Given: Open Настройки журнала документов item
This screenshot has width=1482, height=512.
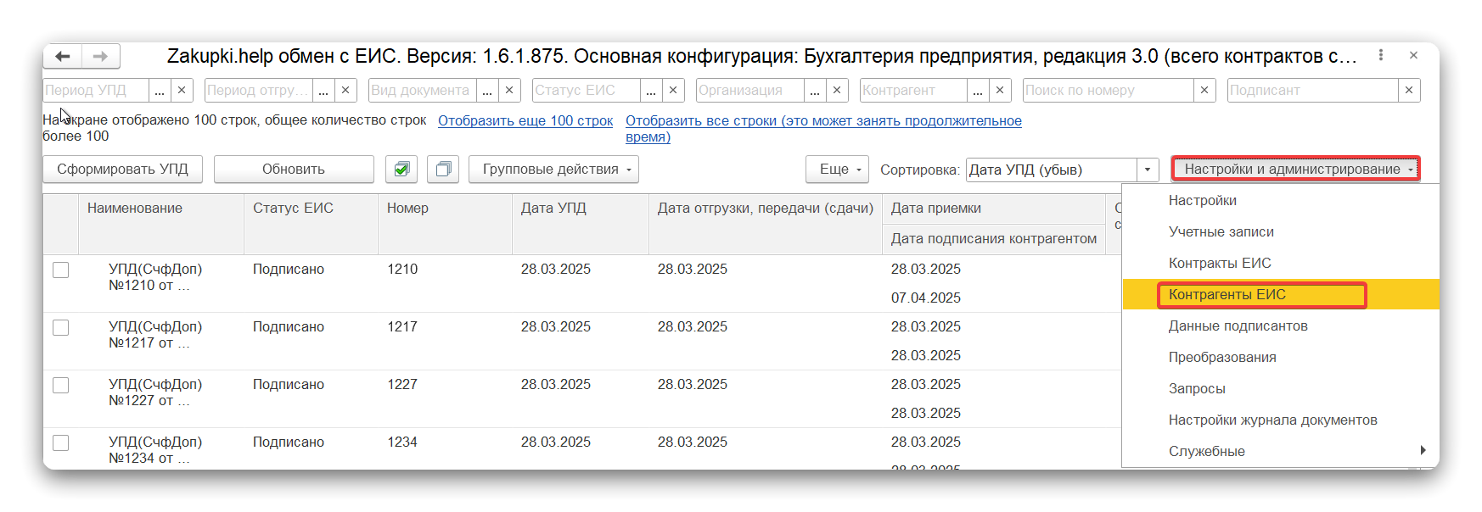Looking at the screenshot, I should pos(1281,420).
